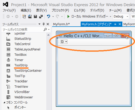Open the toolbox window options dropdown
Viewport: 135px width, 110px height.
[x=39, y=24]
